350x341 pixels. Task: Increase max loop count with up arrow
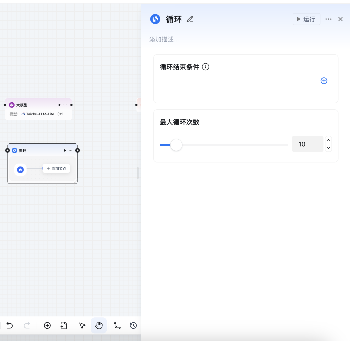328,140
